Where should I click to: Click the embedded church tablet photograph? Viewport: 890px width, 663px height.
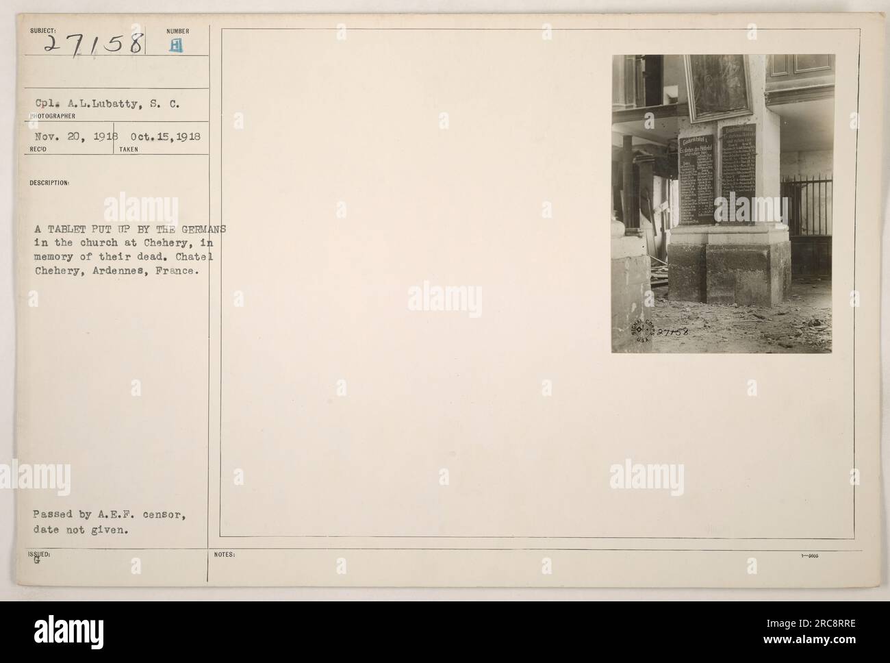[x=723, y=203]
